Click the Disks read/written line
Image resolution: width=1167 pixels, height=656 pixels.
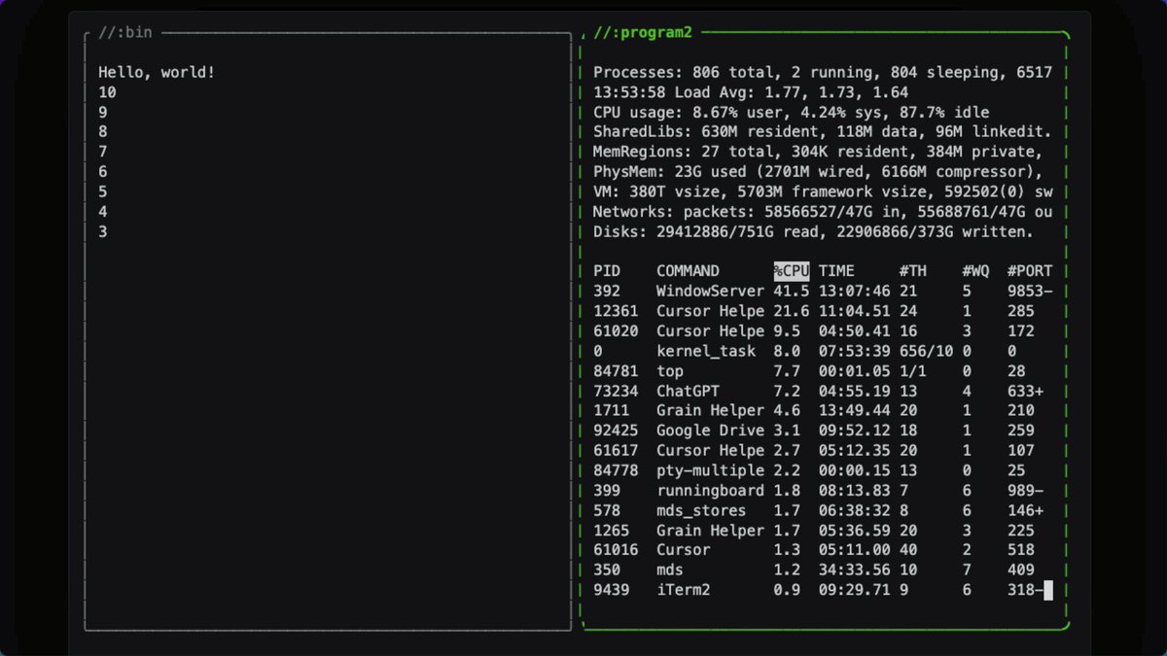(814, 231)
